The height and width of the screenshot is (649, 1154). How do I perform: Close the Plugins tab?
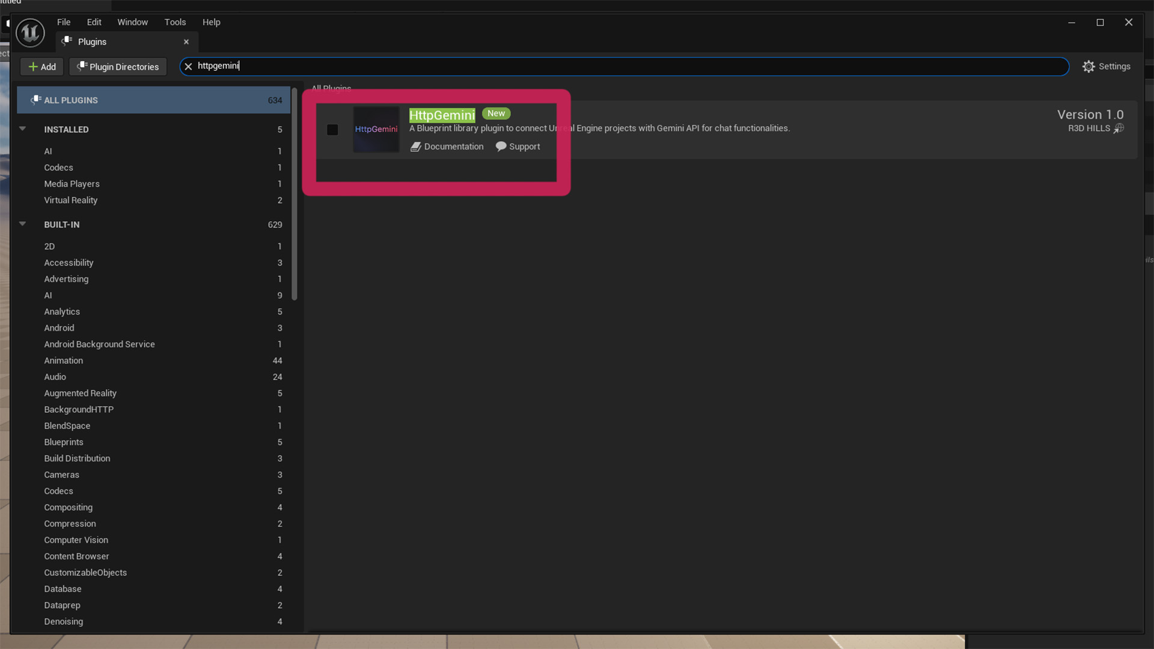point(186,41)
